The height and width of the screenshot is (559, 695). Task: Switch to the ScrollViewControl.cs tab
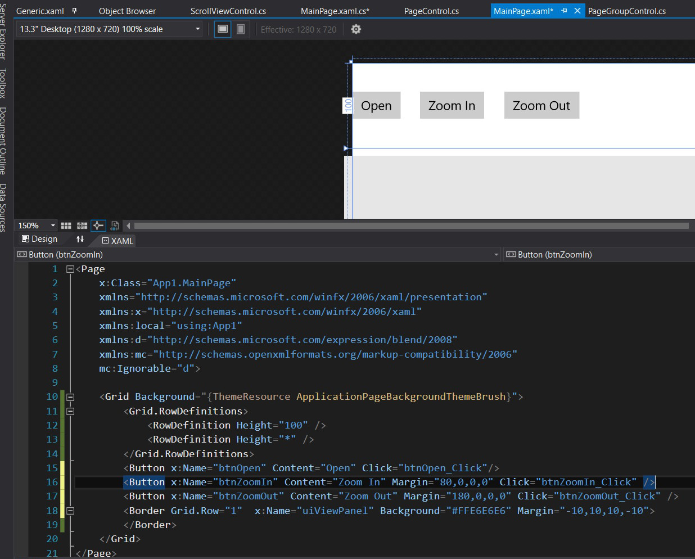(228, 11)
